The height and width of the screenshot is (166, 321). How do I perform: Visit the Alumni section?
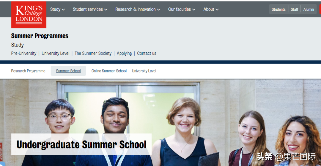tap(309, 9)
